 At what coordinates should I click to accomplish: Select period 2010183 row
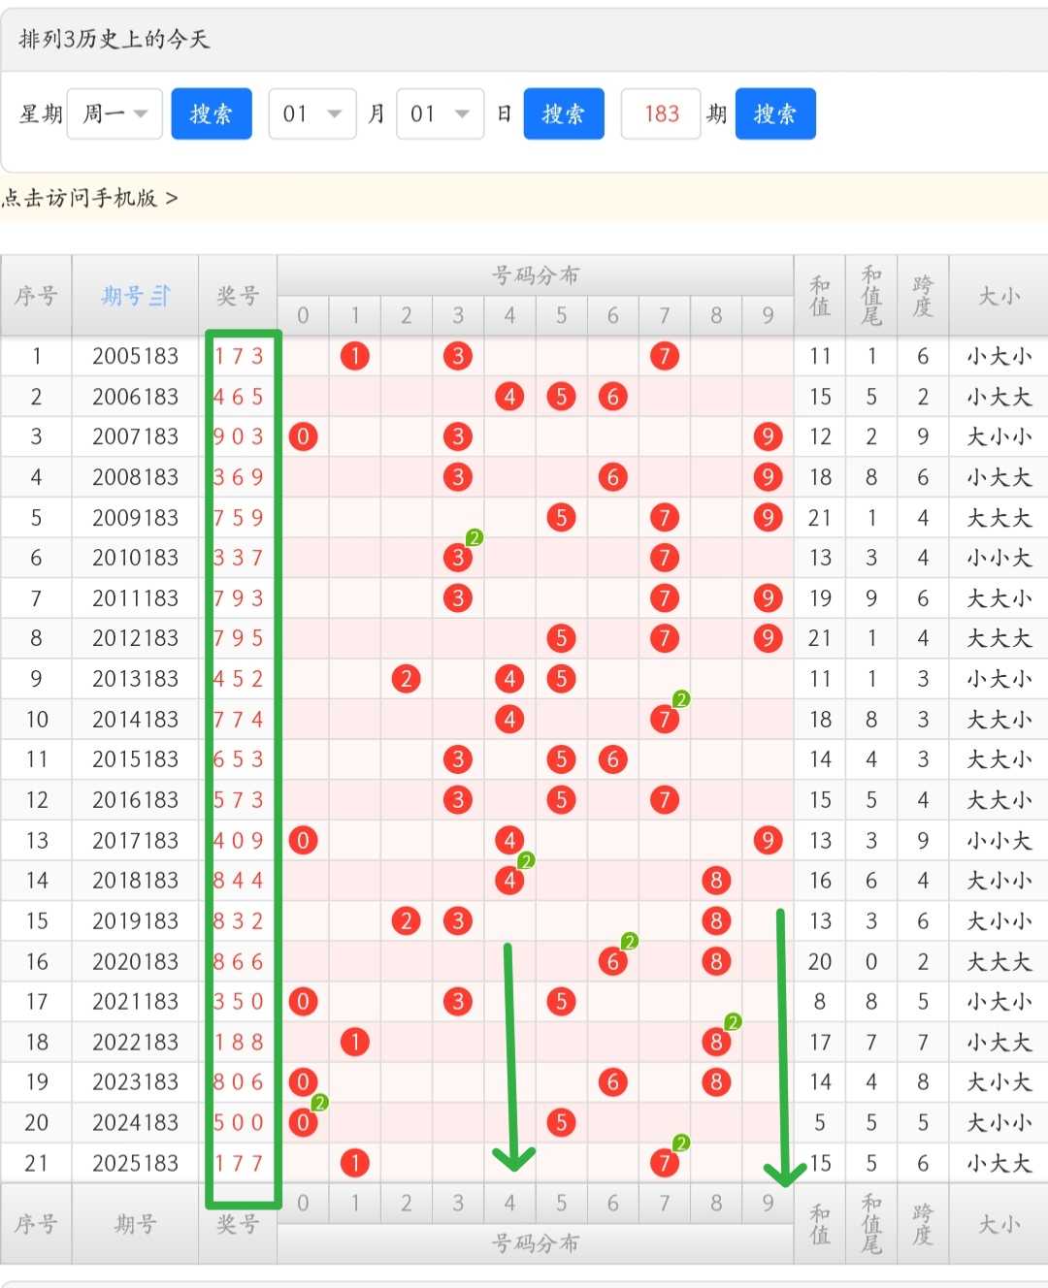[x=136, y=558]
